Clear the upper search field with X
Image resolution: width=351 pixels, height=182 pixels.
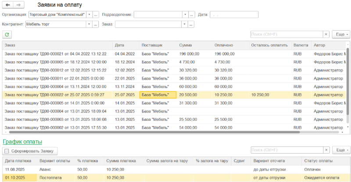coord(326,34)
